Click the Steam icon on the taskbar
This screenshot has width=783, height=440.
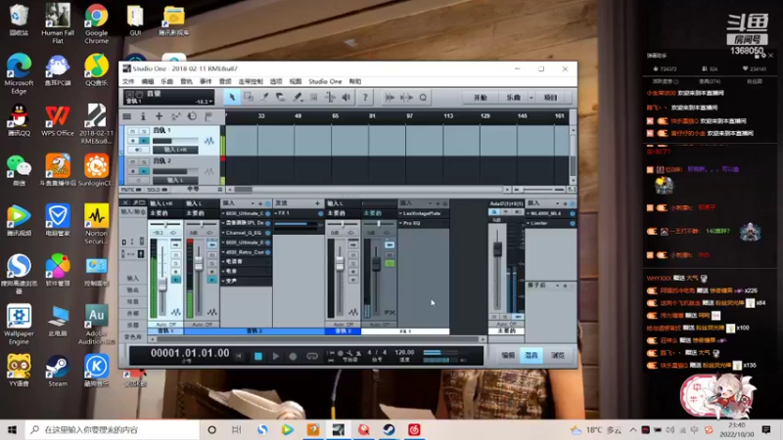point(389,429)
